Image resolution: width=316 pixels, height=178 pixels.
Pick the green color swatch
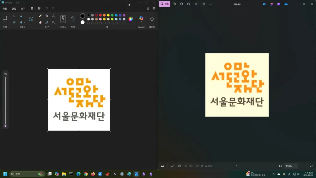[x=112, y=15]
